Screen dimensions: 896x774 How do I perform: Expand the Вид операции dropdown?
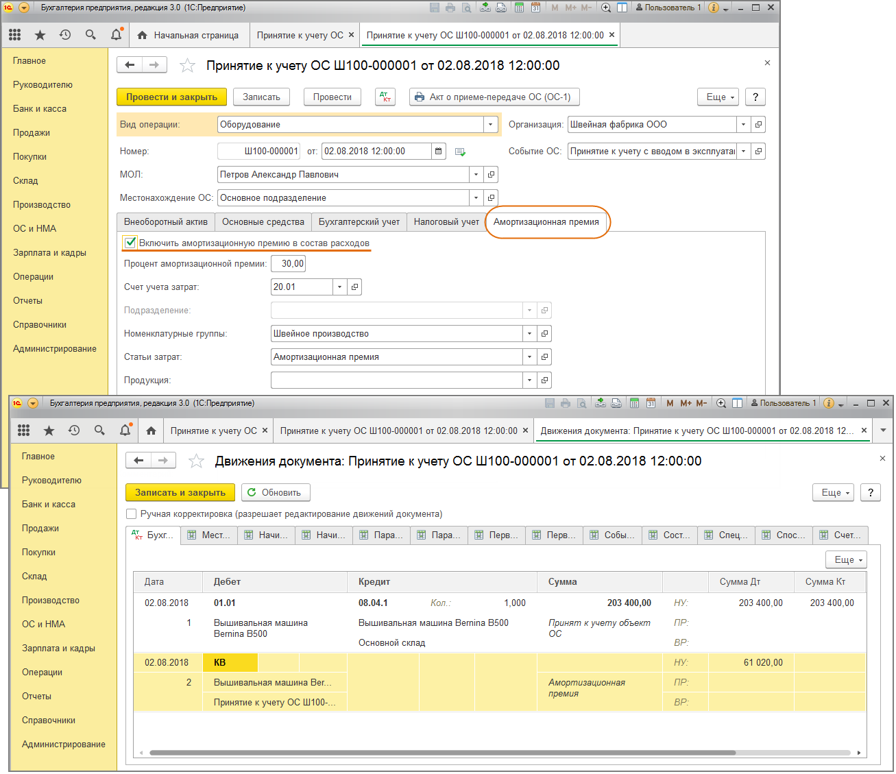pos(490,125)
